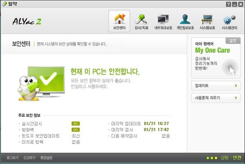
Task: Click 신고하기 in the bottom bar
Action: (29, 158)
